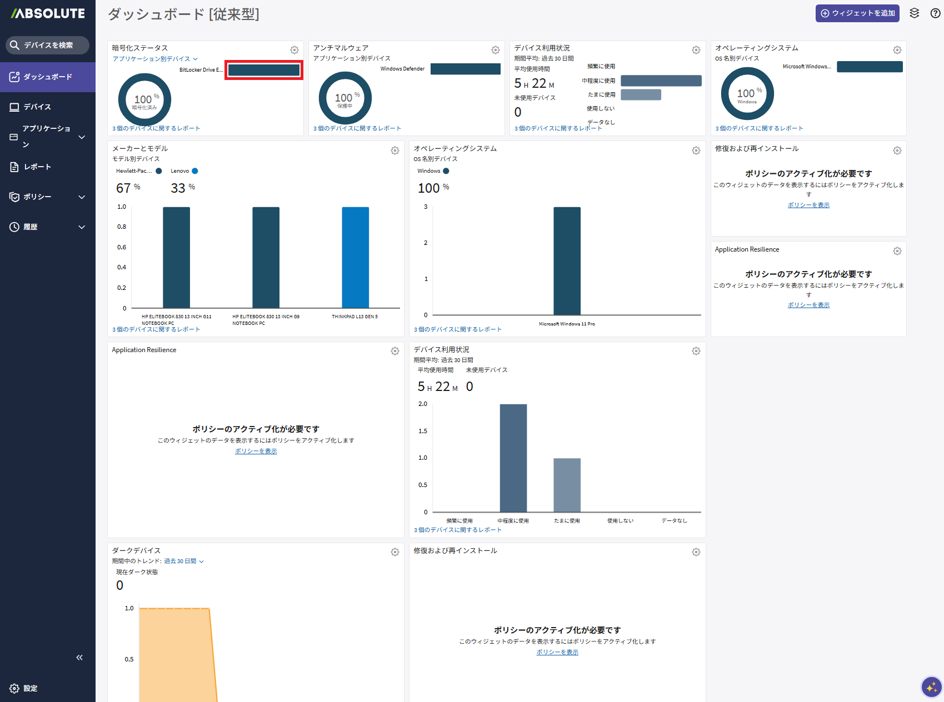Toggle the Windows legend dot in OS chart
Viewport: 944px width, 702px height.
(x=446, y=171)
